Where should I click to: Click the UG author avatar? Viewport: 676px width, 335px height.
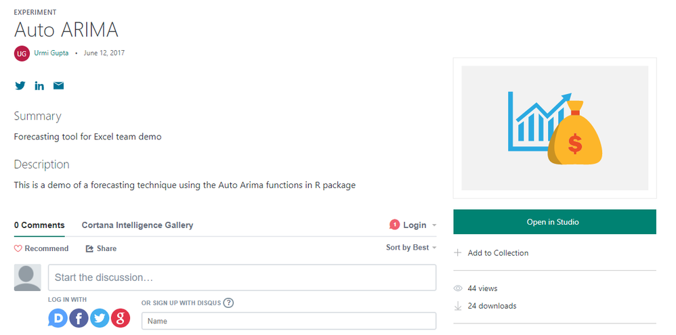point(22,53)
